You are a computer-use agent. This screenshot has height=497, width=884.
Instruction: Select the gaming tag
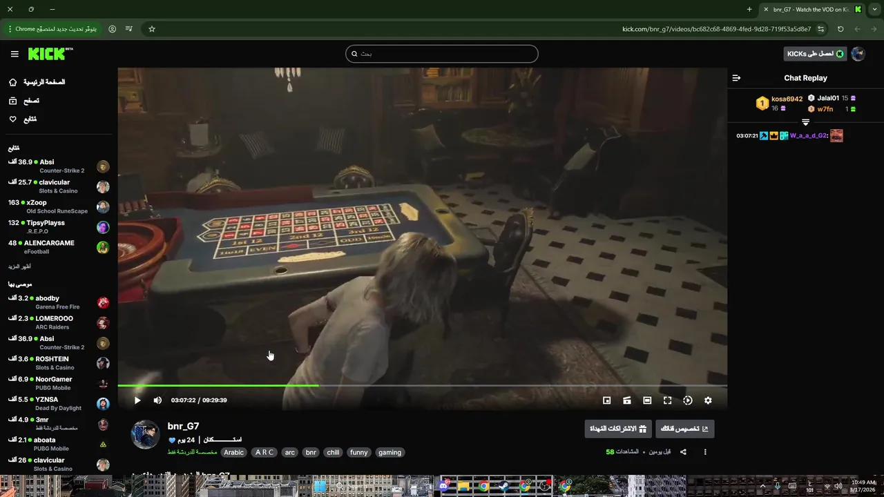click(x=390, y=453)
